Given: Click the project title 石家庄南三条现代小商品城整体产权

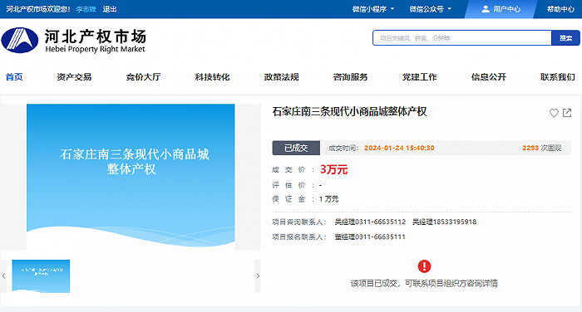Looking at the screenshot, I should click(349, 111).
